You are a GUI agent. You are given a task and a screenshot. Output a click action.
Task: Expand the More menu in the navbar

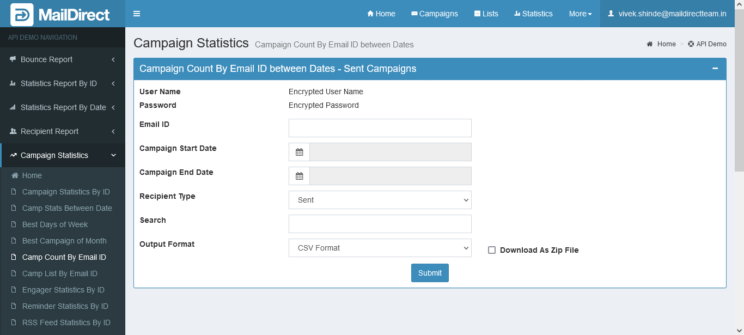coord(580,14)
